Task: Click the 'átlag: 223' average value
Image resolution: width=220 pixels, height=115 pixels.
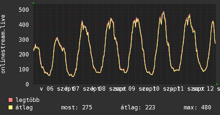Action: 138,108
